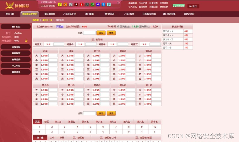The width and height of the screenshot is (239, 142).
Task: Select the 冠、亚军和 单双 trend tab
Action: (144, 138)
